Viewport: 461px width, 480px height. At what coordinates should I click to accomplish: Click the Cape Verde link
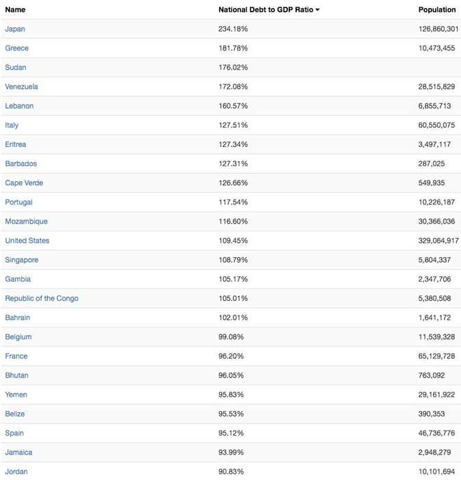click(24, 183)
